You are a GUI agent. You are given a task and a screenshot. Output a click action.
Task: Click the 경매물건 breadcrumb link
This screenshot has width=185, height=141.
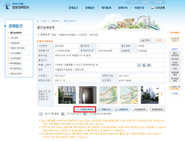tap(55, 21)
